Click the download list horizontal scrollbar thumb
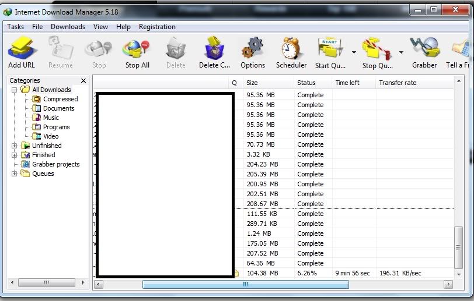This screenshot has width=474, height=301. click(x=245, y=285)
